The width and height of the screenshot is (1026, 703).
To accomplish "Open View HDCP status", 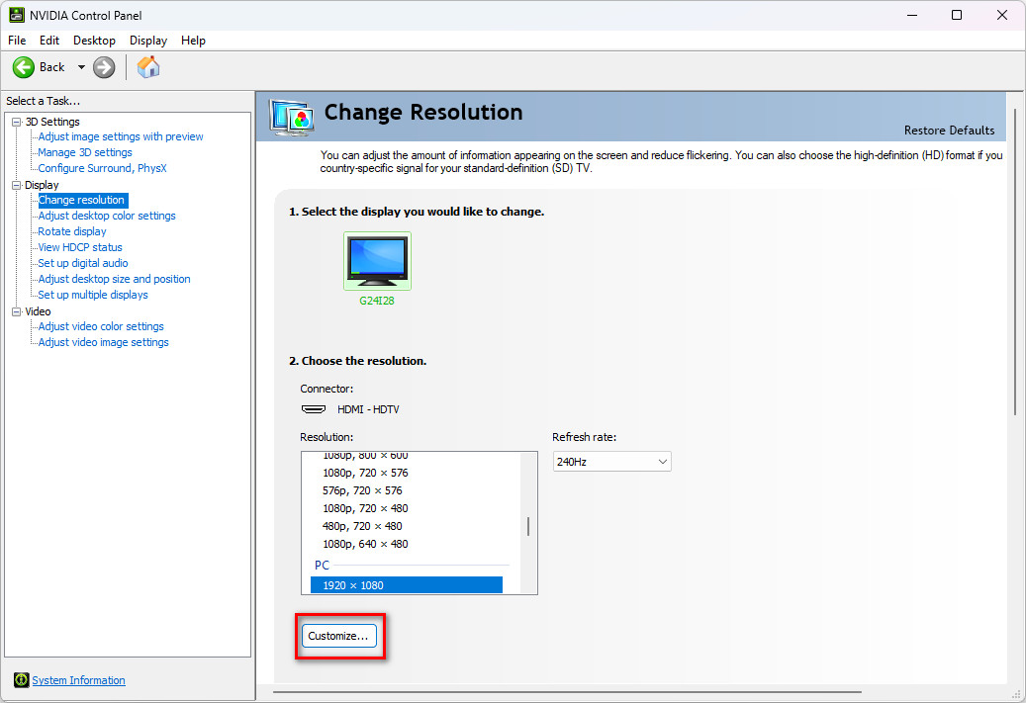I will pyautogui.click(x=80, y=247).
